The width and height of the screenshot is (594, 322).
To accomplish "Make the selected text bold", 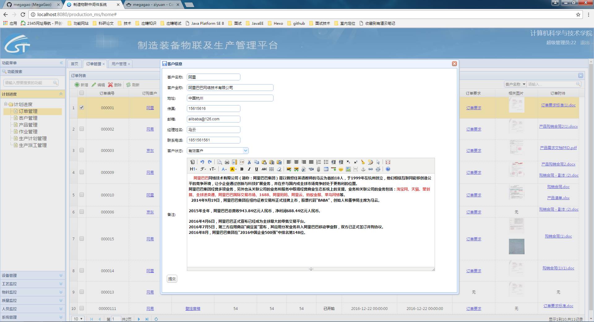I will coord(242,169).
